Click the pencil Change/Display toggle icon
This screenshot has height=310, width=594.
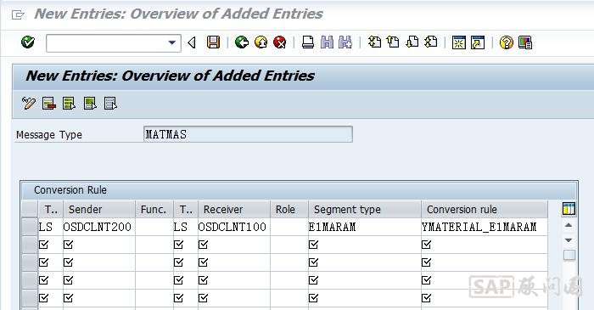28,103
